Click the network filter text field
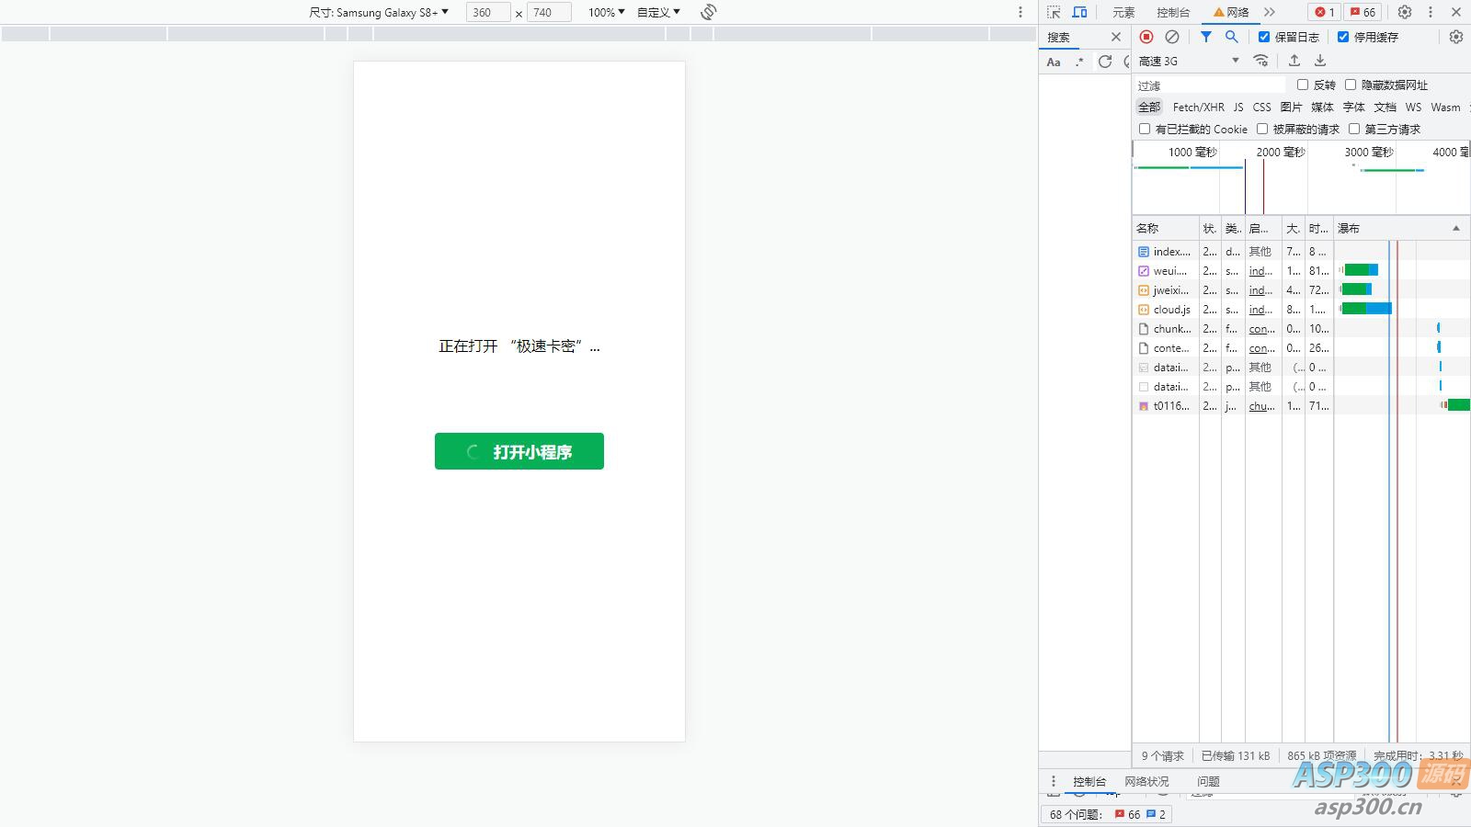 (1209, 85)
